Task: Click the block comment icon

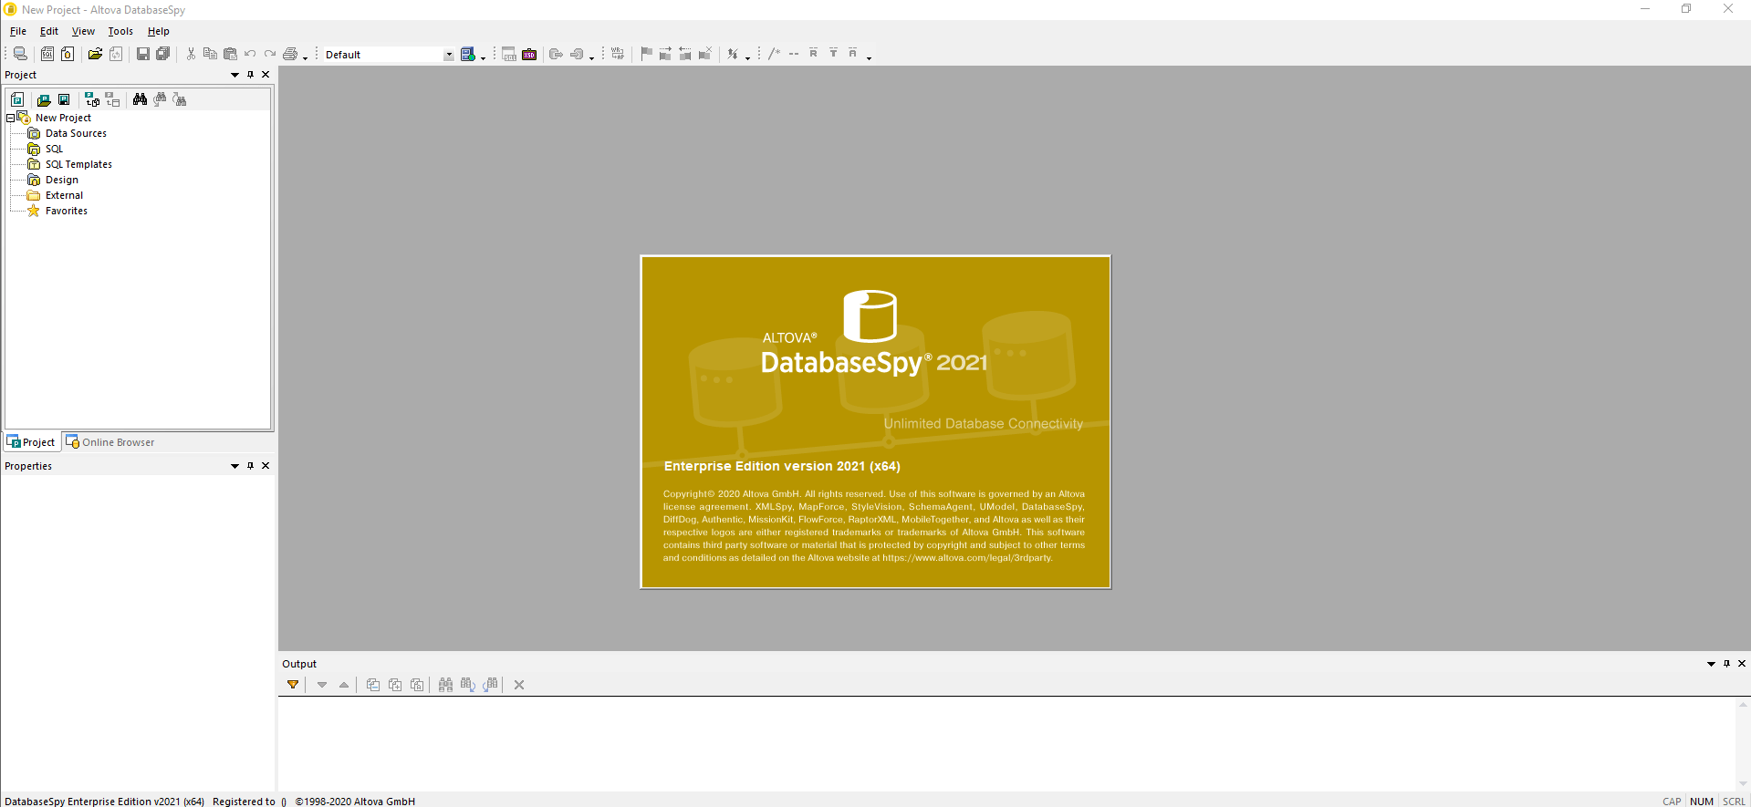Action: click(x=774, y=54)
